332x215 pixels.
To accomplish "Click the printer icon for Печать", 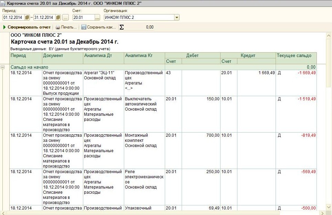I will [58, 27].
